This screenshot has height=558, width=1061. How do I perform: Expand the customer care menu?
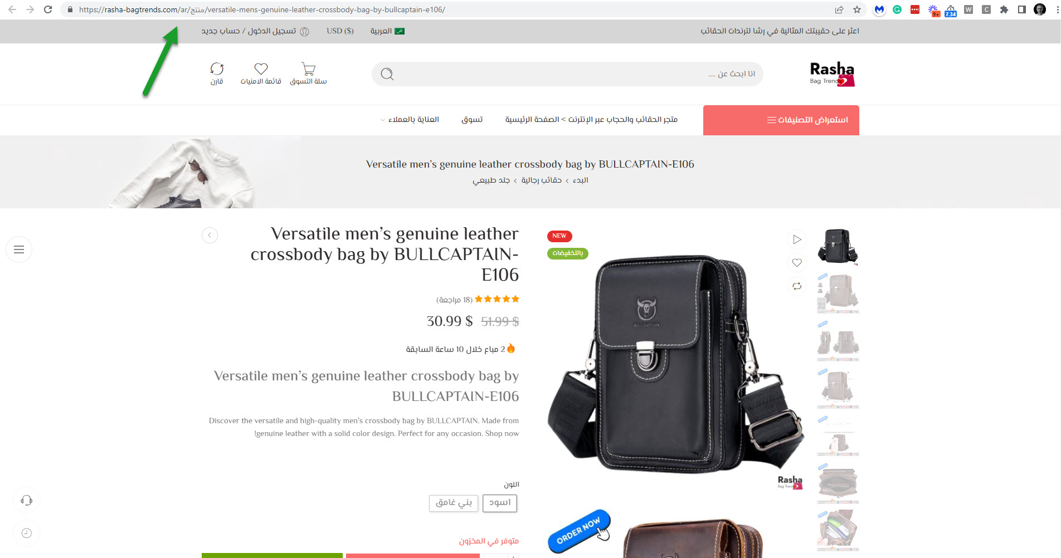click(x=410, y=120)
